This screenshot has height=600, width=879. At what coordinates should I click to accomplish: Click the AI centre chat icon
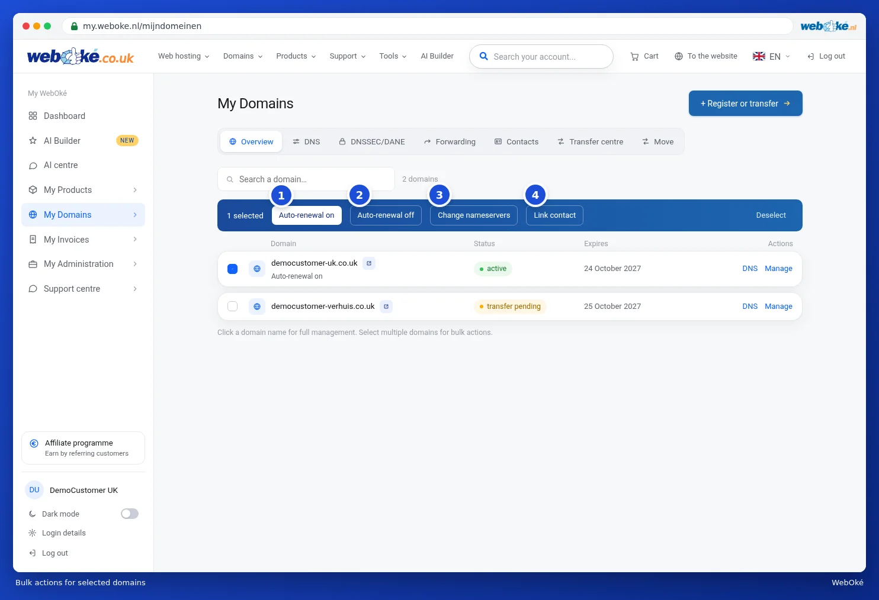(33, 166)
